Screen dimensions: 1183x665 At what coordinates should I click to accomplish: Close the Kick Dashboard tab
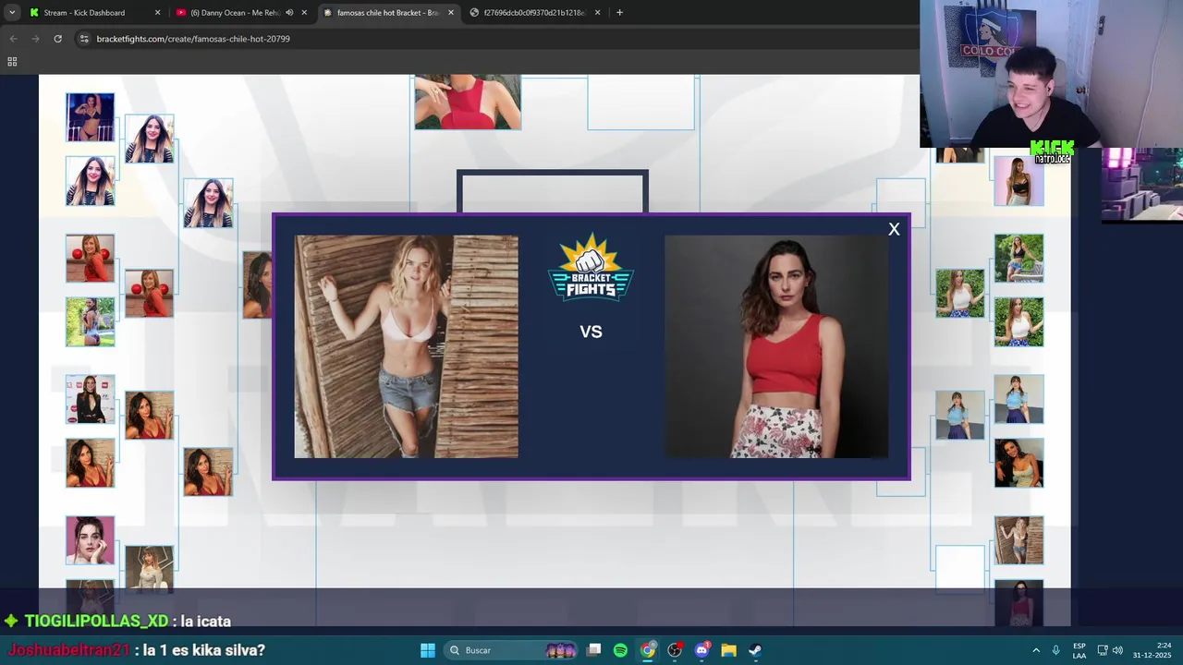157,13
